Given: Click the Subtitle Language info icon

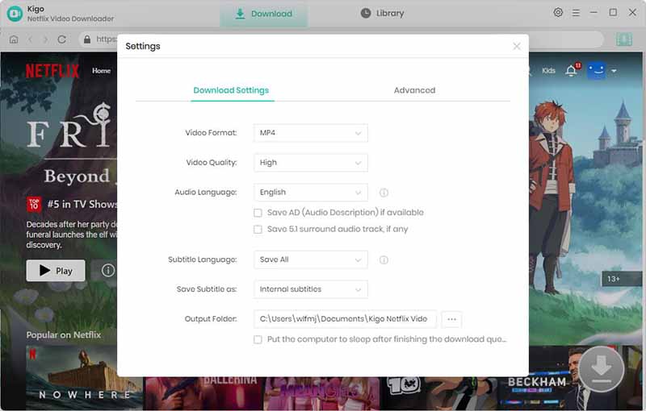Looking at the screenshot, I should click(x=384, y=260).
